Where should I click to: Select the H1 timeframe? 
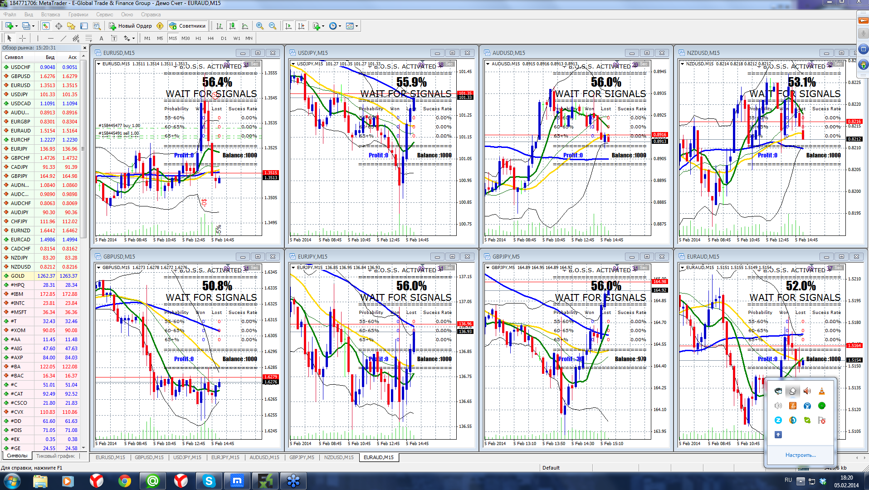pyautogui.click(x=198, y=38)
